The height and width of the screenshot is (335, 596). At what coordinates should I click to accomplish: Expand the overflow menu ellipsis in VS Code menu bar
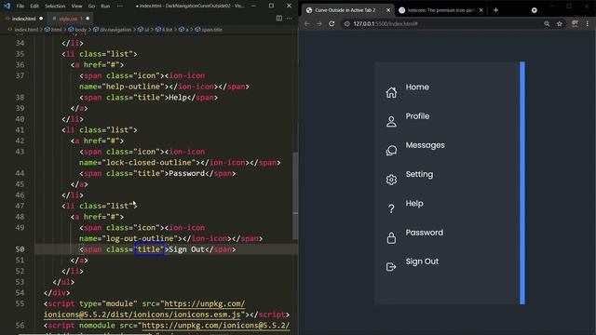[x=120, y=7]
